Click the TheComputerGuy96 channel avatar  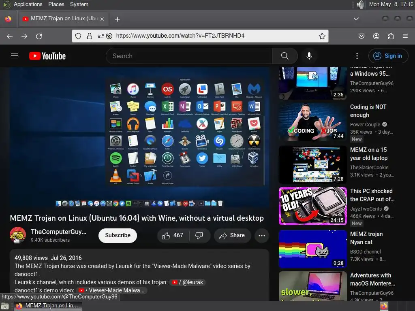point(18,235)
